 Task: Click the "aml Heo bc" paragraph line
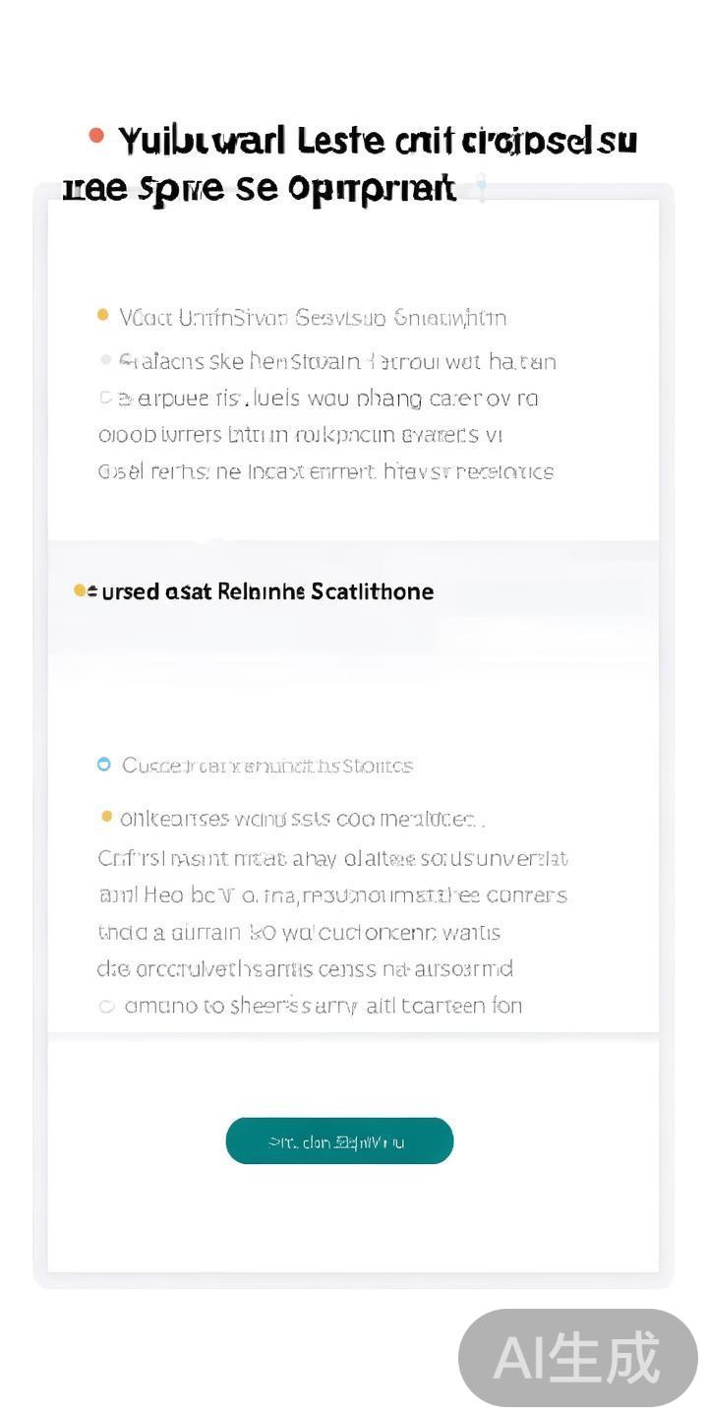332,895
